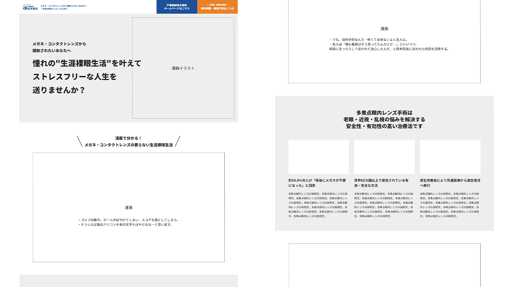The height and width of the screenshot is (287, 511).
Task: Click the hero subheading メガネ・コンタクトレンズから
Action: click(x=59, y=44)
